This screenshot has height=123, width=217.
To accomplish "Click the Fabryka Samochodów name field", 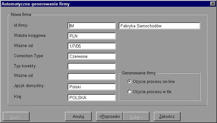I will tap(159, 26).
